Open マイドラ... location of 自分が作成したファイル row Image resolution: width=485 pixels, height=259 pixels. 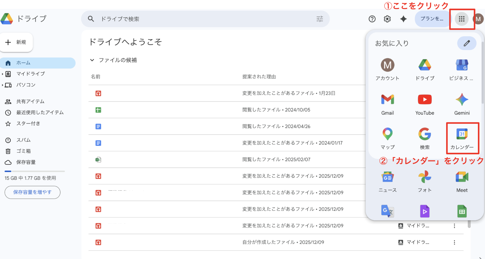(414, 242)
